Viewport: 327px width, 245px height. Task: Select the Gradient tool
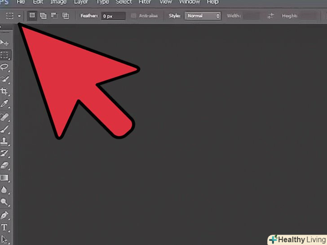pyautogui.click(x=4, y=178)
